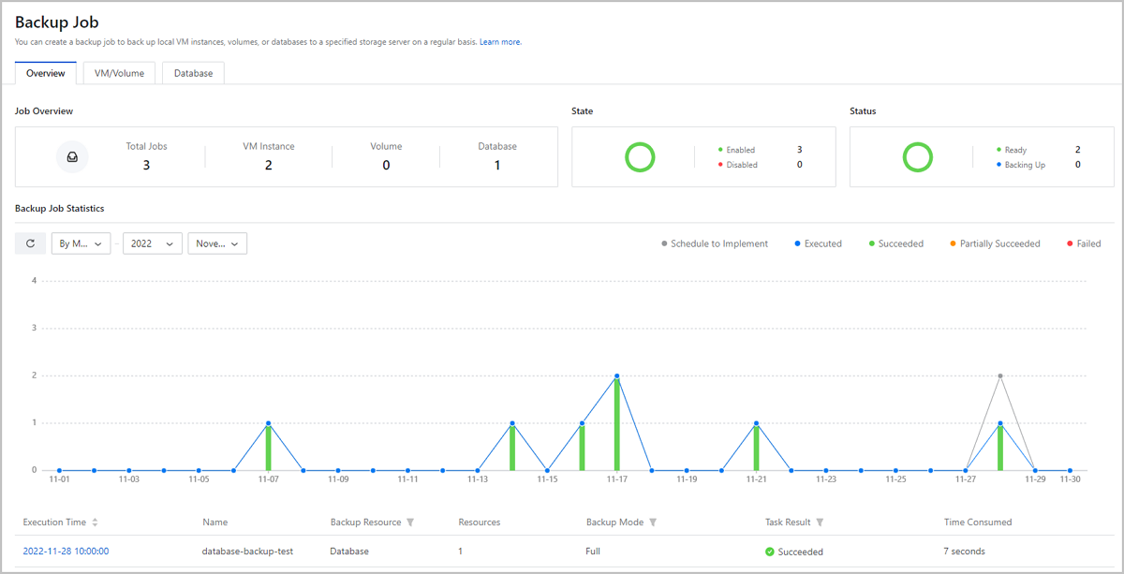1124x574 pixels.
Task: Toggle the Schedule to Implement legend series
Action: pyautogui.click(x=715, y=243)
